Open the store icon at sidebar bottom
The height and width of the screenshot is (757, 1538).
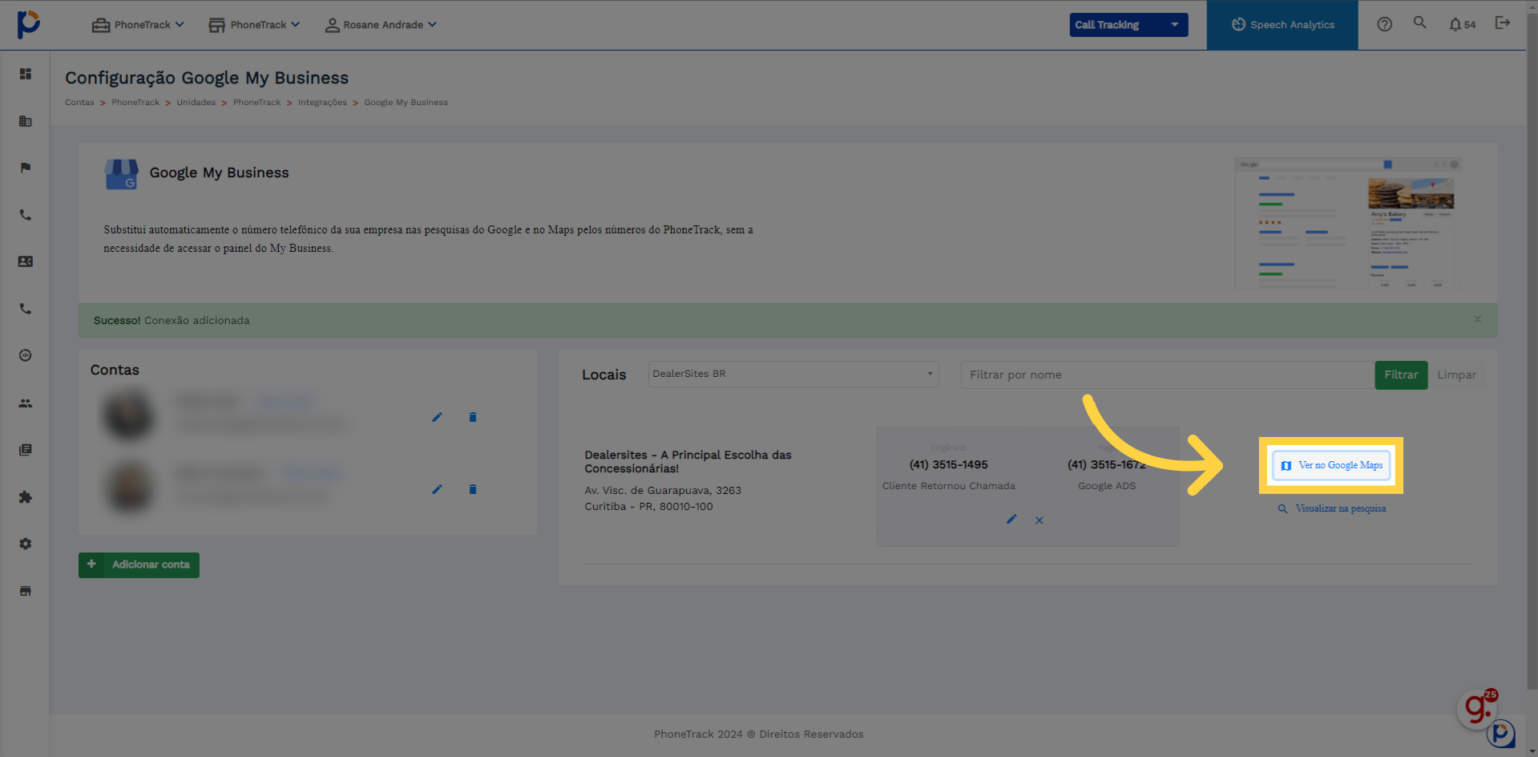(x=26, y=591)
